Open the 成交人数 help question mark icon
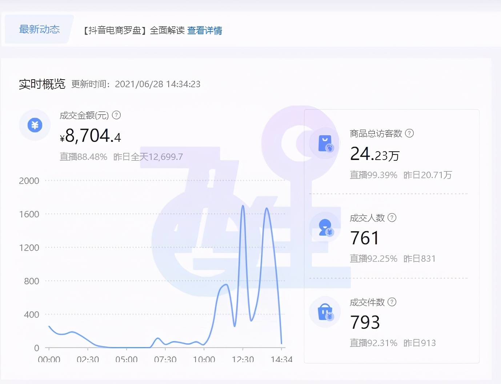 (x=392, y=217)
